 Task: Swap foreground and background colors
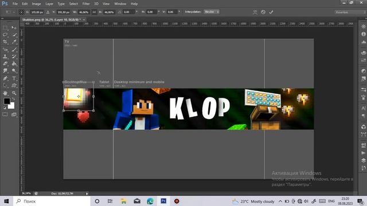click(x=13, y=99)
